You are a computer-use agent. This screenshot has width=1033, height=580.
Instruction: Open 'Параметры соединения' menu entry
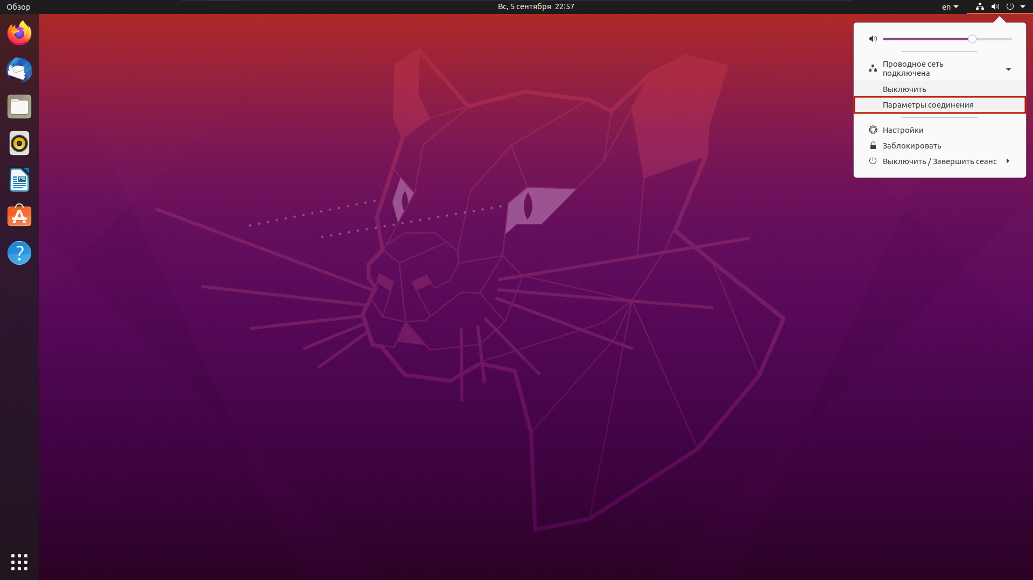(x=928, y=105)
